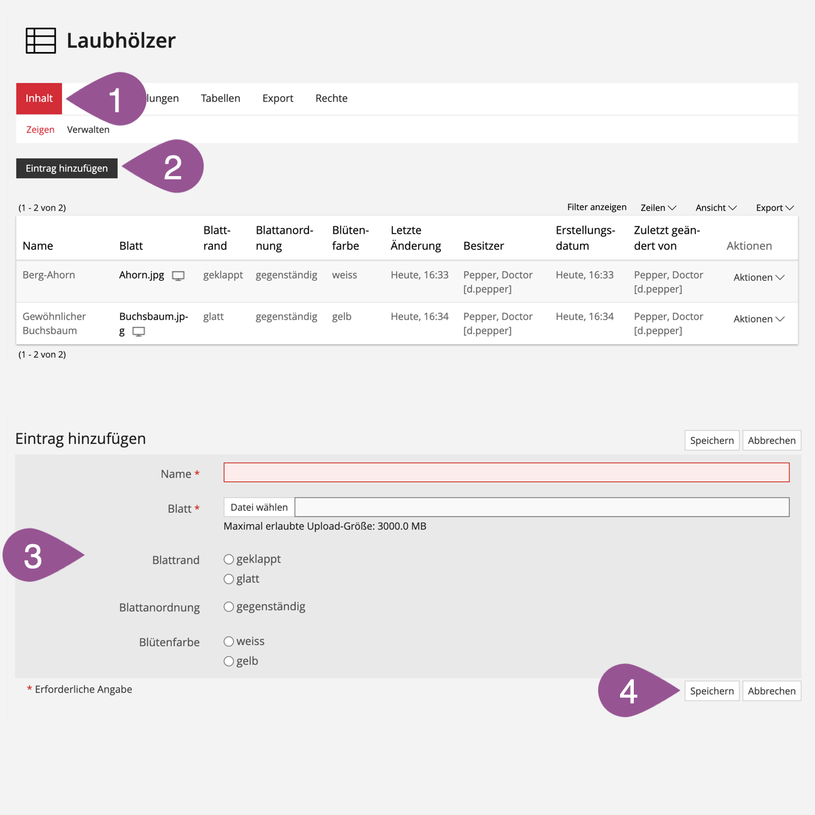Select gelb as Blütenfarbe
Image resolution: width=815 pixels, height=815 pixels.
pyautogui.click(x=229, y=661)
